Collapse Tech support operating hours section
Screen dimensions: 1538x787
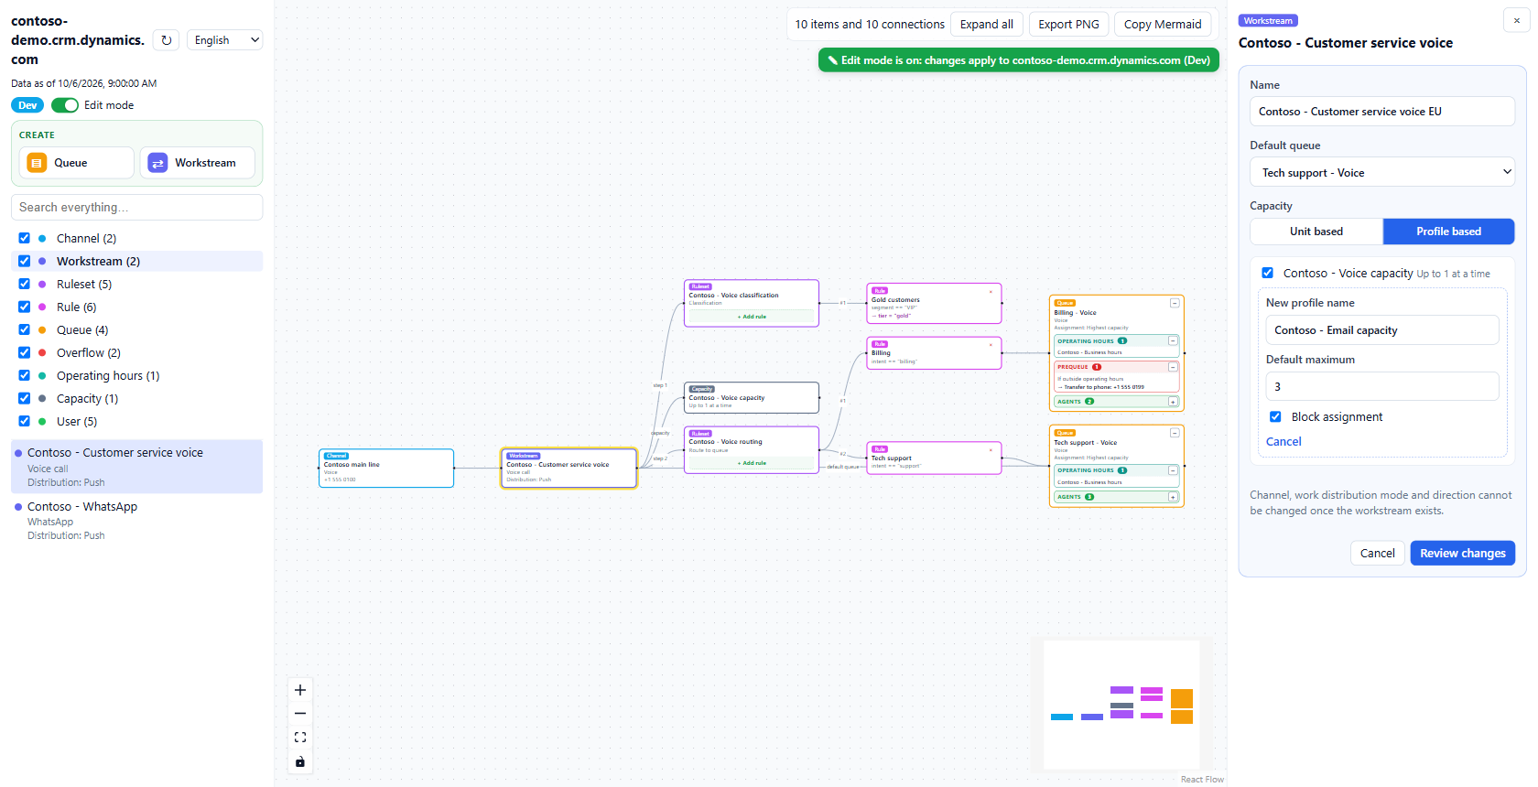click(1173, 470)
